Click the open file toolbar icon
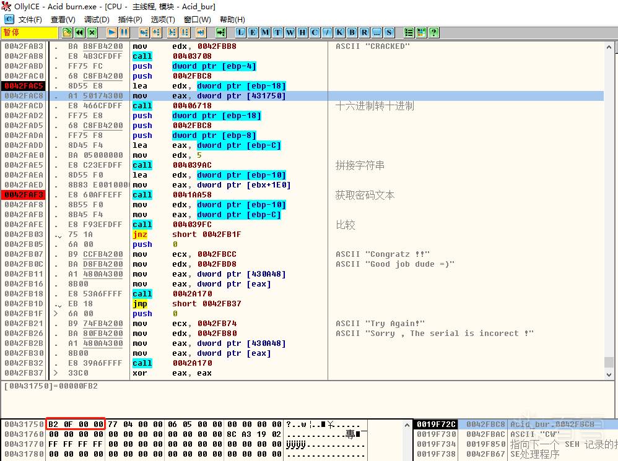The width and height of the screenshot is (618, 461). pyautogui.click(x=67, y=33)
